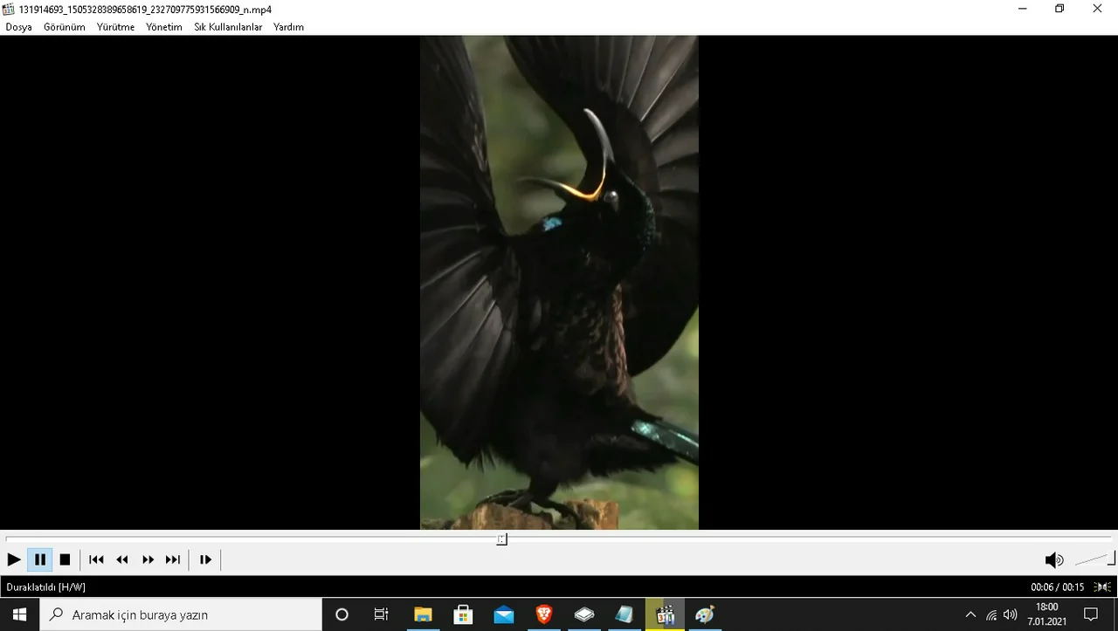Screen dimensions: 1118x631
Task: Open the Brave browser from the taskbar
Action: [x=544, y=614]
